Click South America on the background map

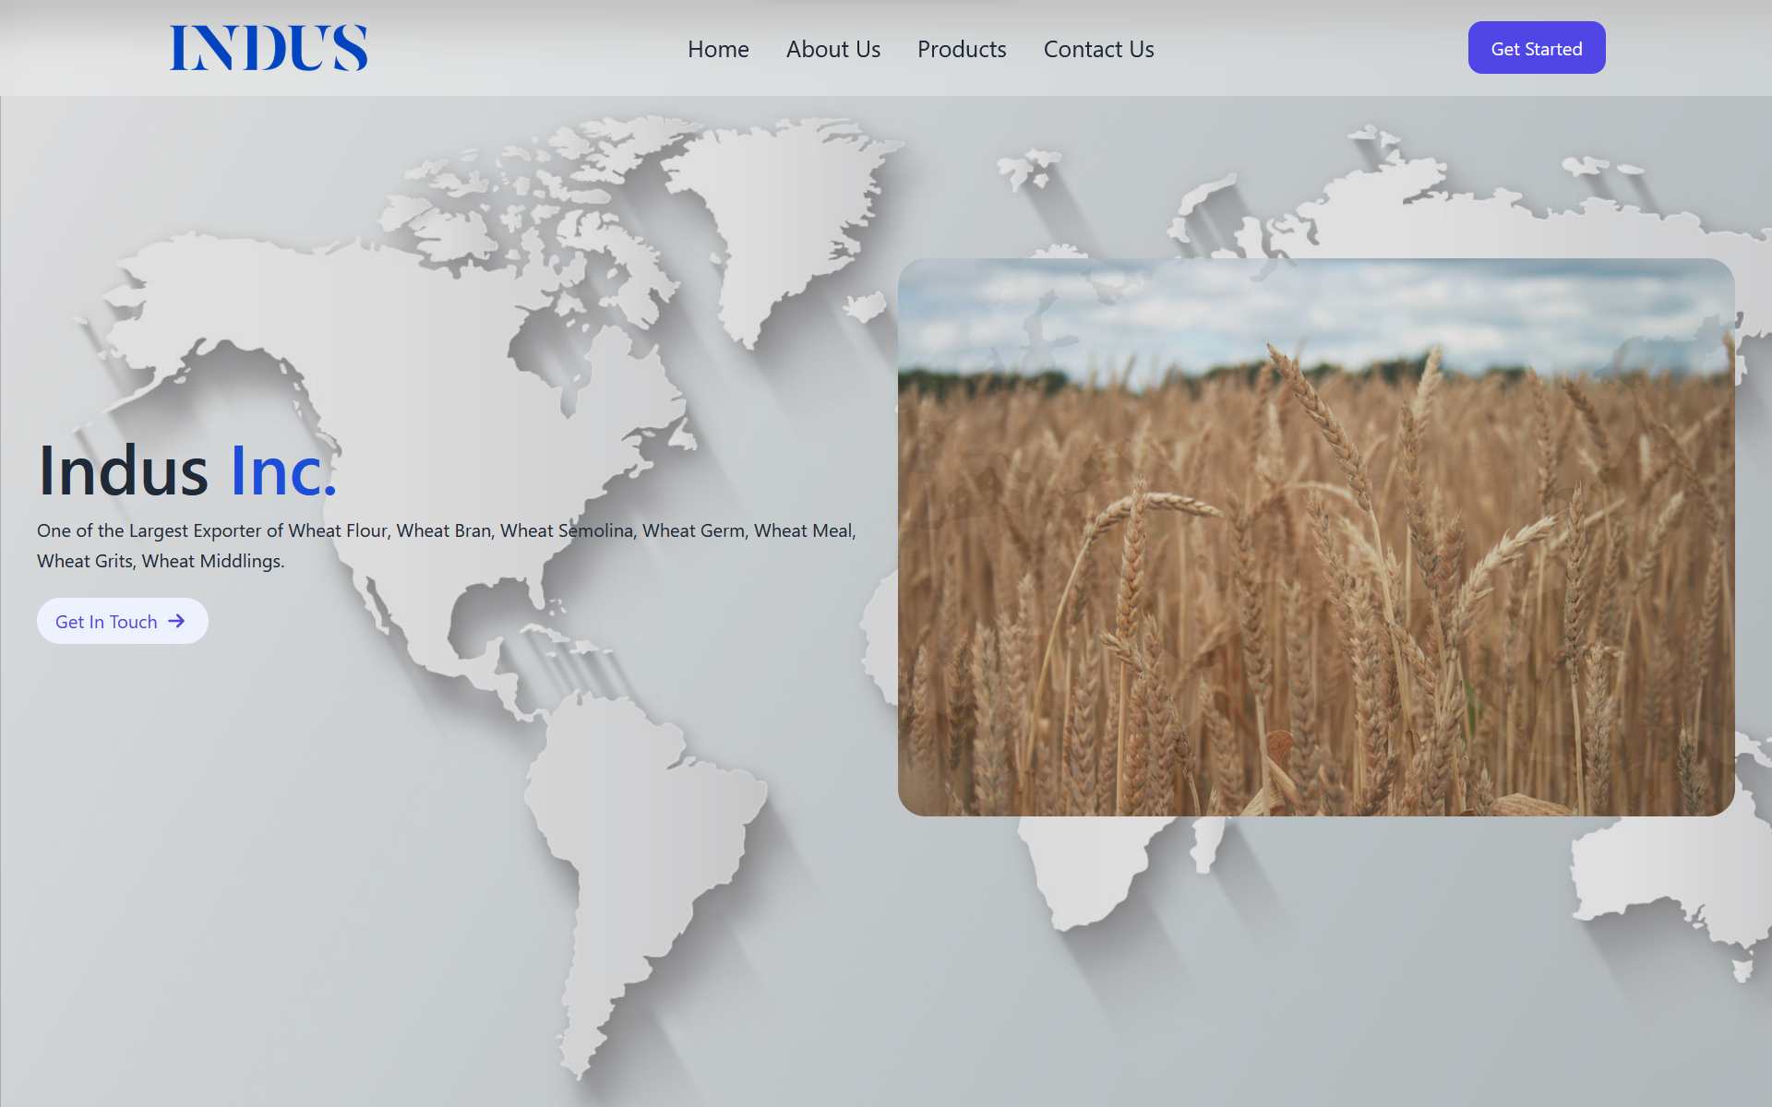click(637, 830)
